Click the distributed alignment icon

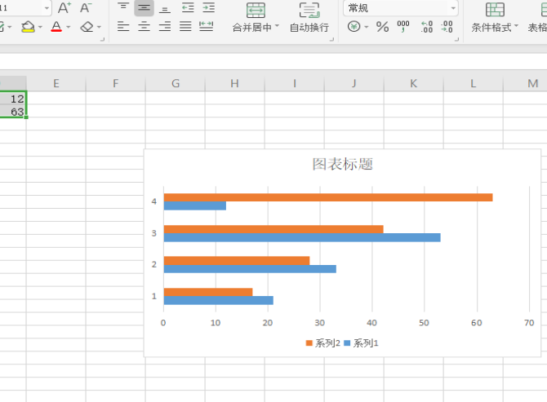[x=207, y=26]
